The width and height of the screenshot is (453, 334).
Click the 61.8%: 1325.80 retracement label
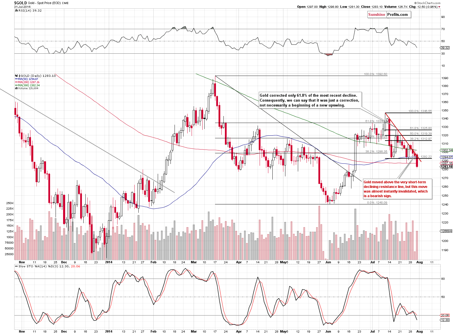point(421,128)
